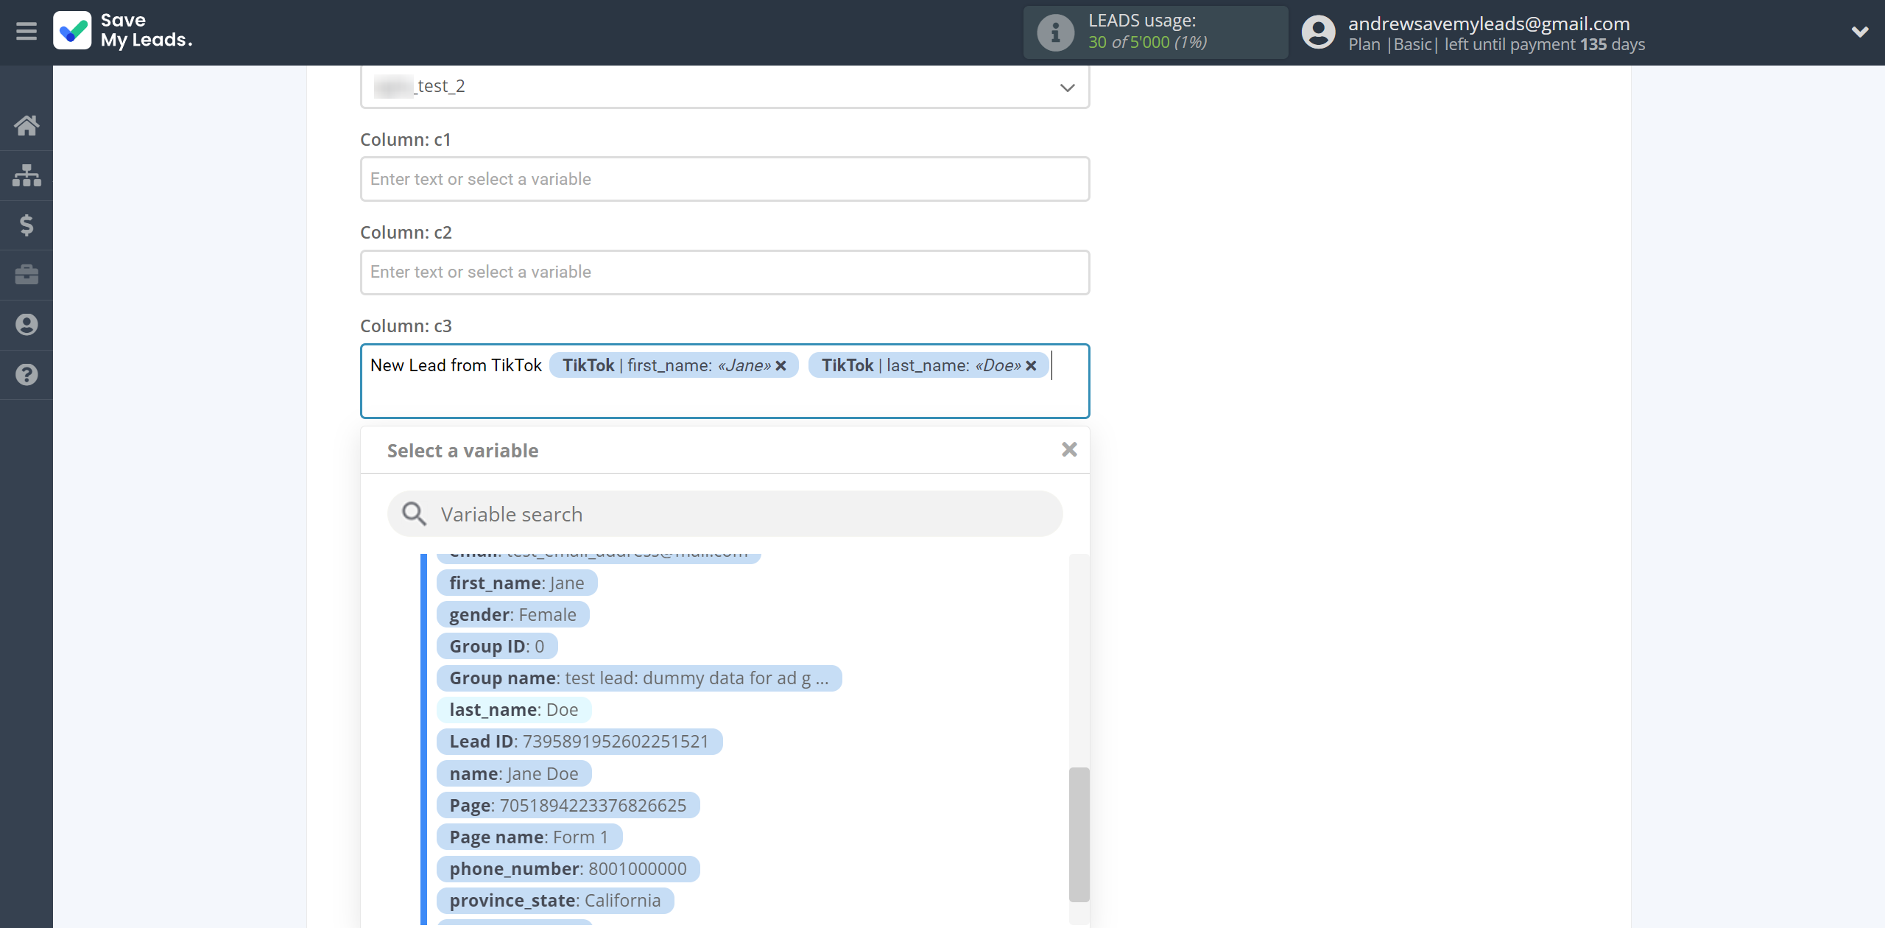Click the Column c1 input field
The image size is (1885, 928).
point(725,179)
